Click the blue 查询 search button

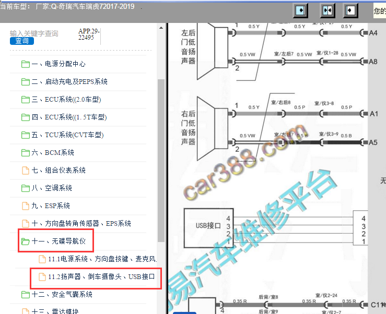pos(22,41)
